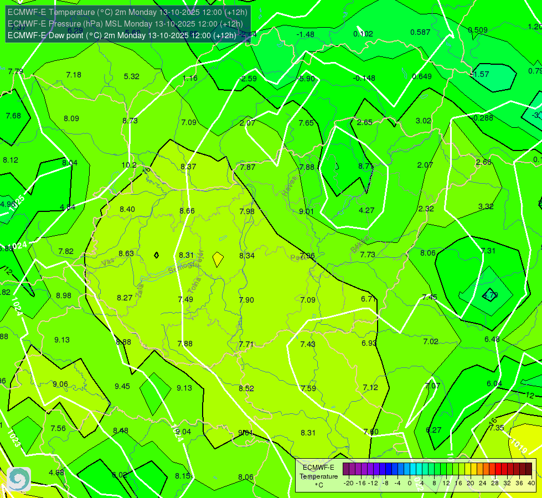Click the value 8.73 on the map

point(130,121)
